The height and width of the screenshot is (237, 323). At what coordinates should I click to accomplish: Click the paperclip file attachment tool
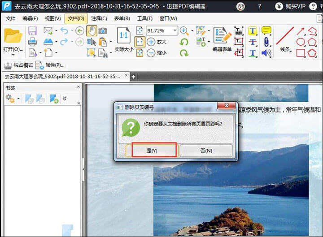pos(266,42)
